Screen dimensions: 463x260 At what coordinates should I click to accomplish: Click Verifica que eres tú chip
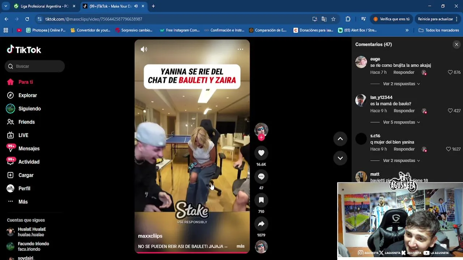point(391,19)
